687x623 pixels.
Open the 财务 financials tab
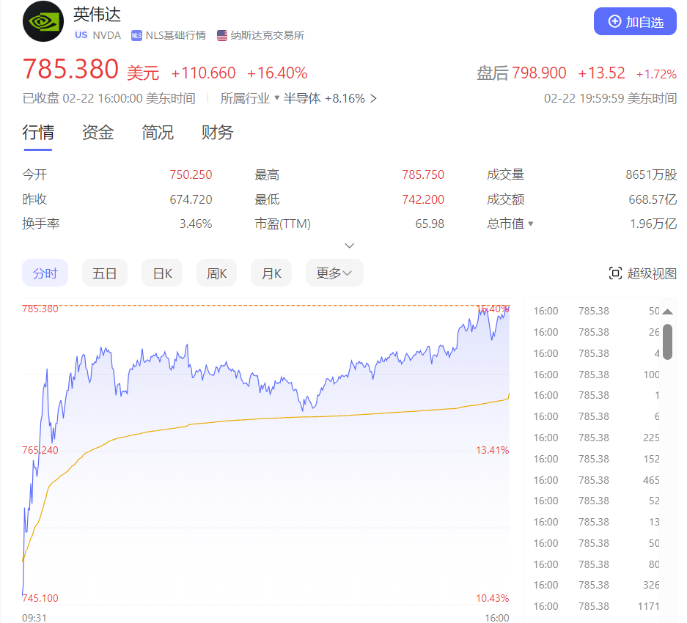click(216, 133)
